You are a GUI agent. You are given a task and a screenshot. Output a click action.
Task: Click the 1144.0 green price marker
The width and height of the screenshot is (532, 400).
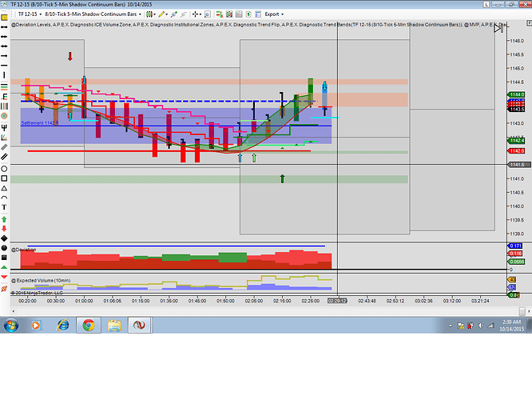516,95
